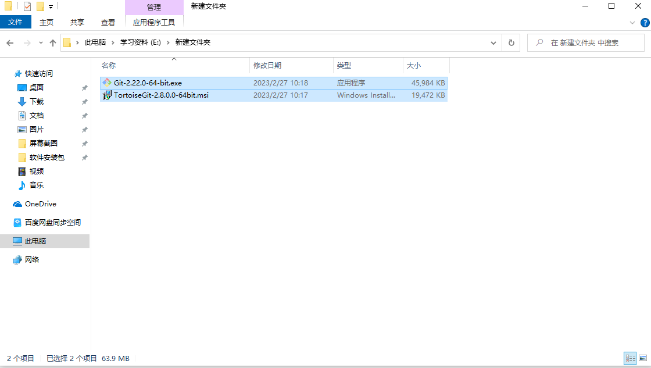The width and height of the screenshot is (651, 368).
Task: Click the TortoiseGit msi file icon
Action: pos(107,95)
